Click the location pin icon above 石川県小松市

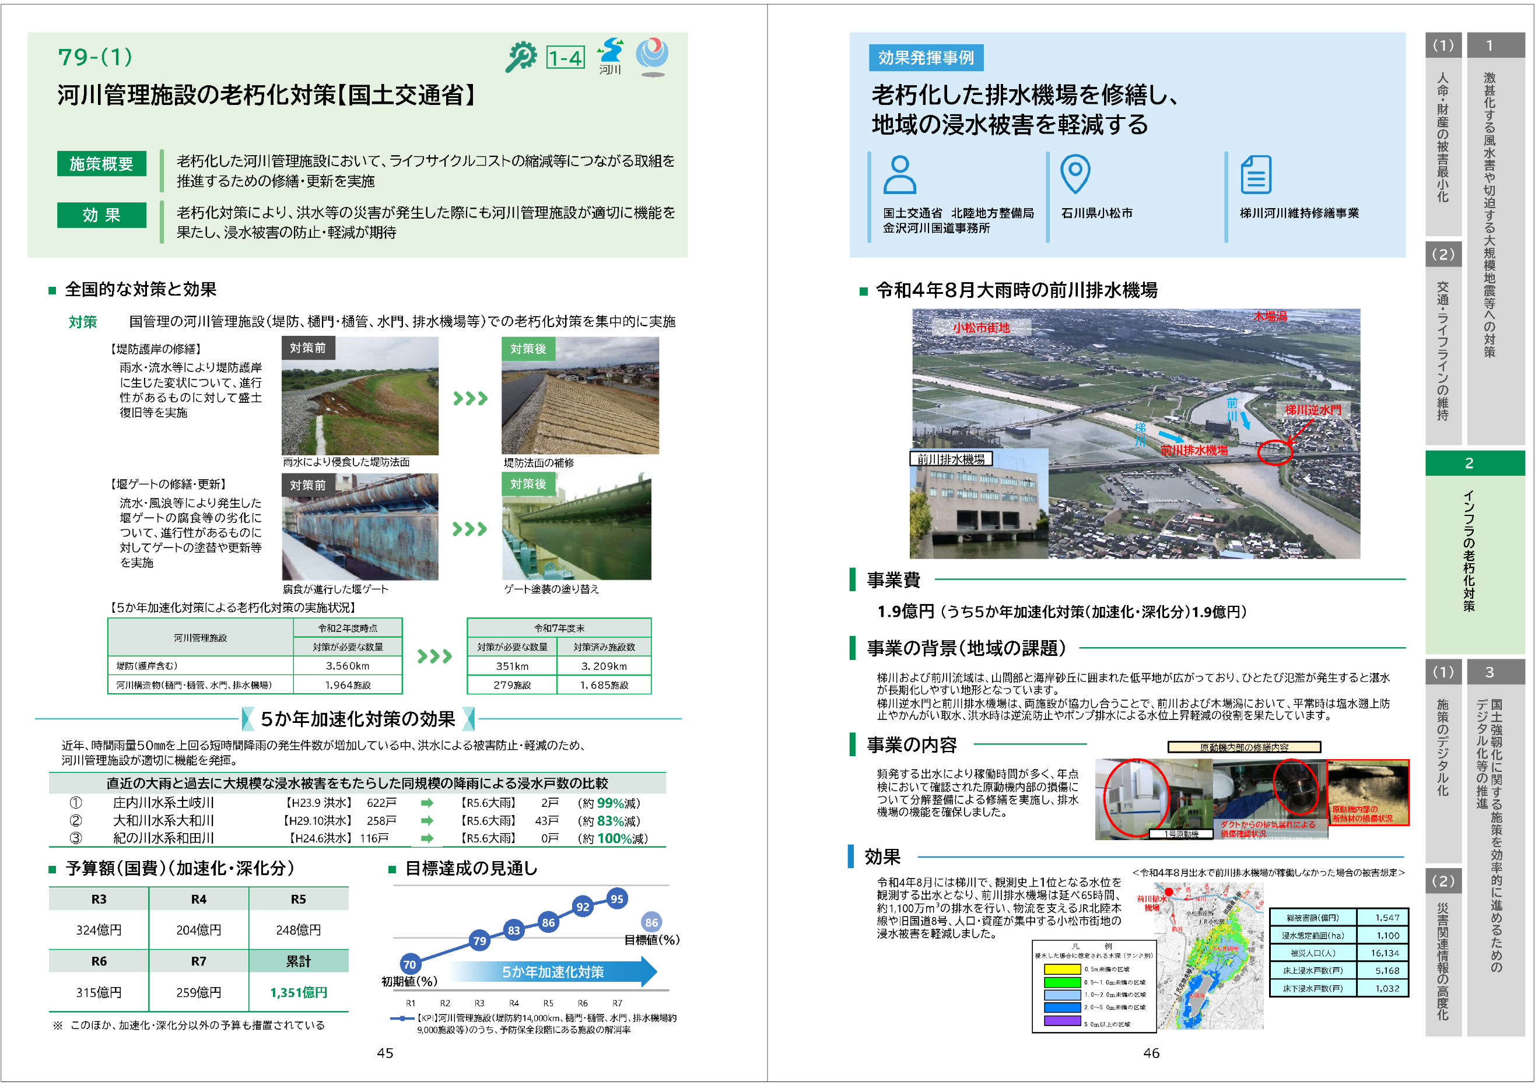coord(1075,174)
